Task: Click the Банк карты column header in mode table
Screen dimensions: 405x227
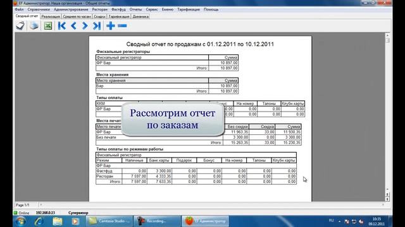Action: pos(159,160)
